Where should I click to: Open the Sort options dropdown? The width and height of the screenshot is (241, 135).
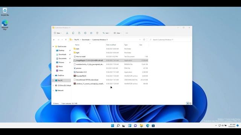[x=106, y=33]
